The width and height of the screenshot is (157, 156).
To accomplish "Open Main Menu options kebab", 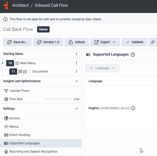I will pyautogui.click(x=77, y=63).
